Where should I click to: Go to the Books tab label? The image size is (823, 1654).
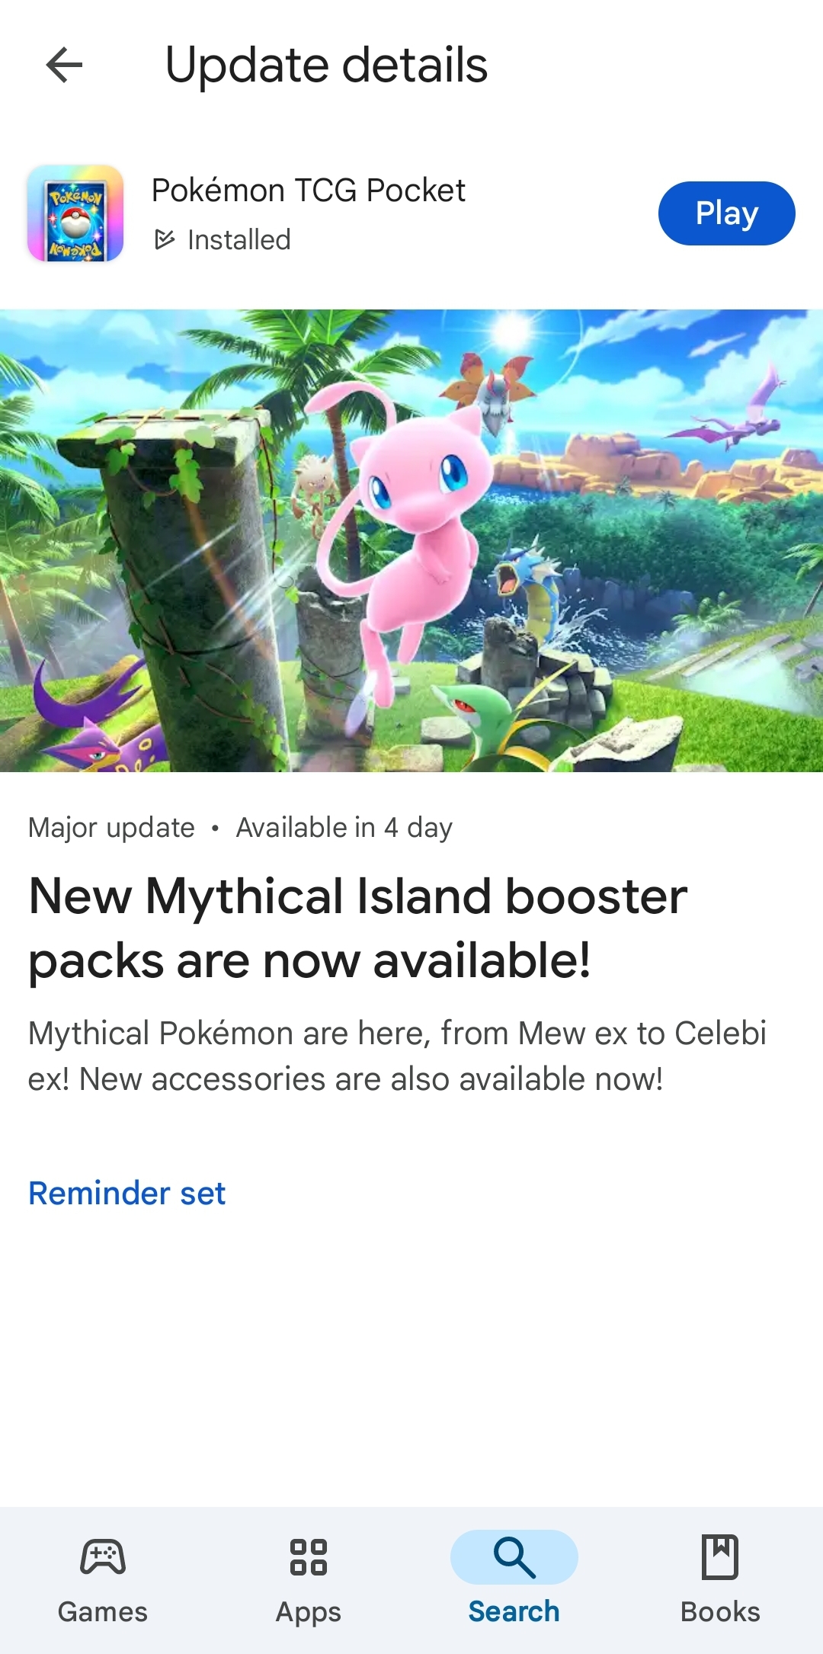pyautogui.click(x=720, y=1612)
